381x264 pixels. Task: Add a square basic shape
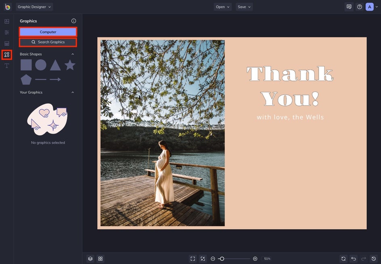[x=26, y=65]
